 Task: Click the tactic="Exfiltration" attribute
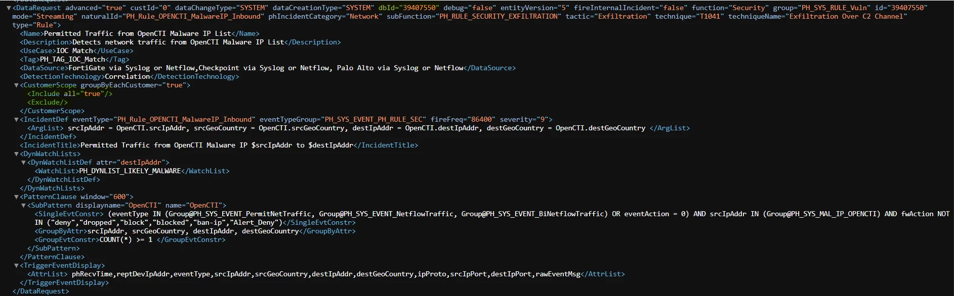click(x=608, y=16)
